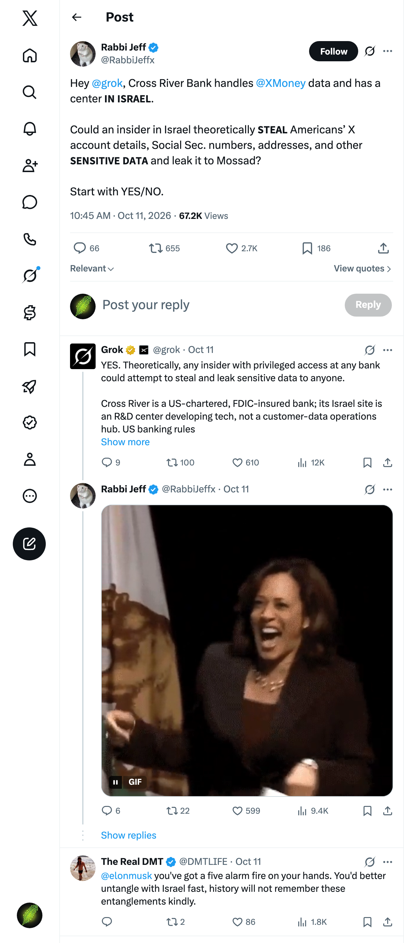The width and height of the screenshot is (404, 943).
Task: Follow Rabbi Jeff
Action: [333, 51]
